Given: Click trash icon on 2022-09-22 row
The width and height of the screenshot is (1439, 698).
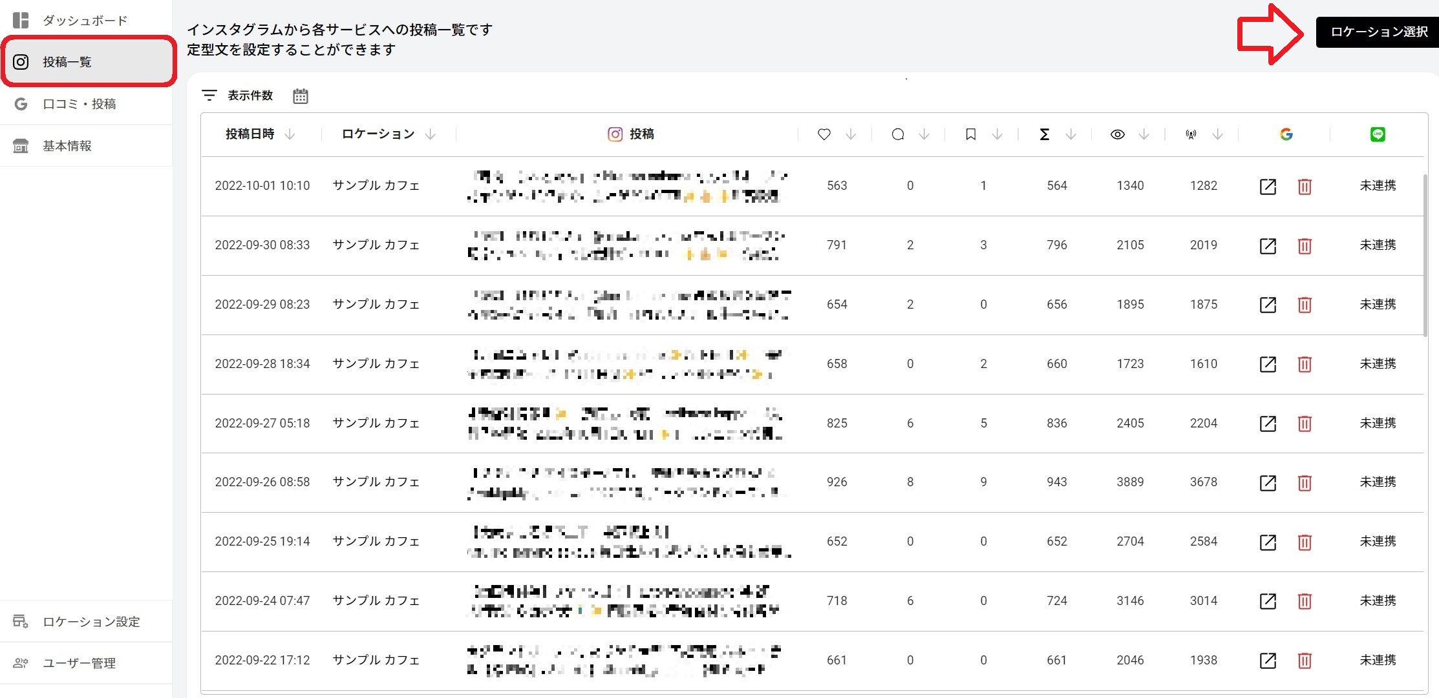Looking at the screenshot, I should click(x=1305, y=661).
